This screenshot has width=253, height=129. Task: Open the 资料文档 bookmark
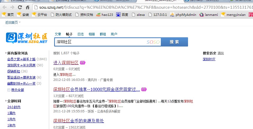pos(84,15)
